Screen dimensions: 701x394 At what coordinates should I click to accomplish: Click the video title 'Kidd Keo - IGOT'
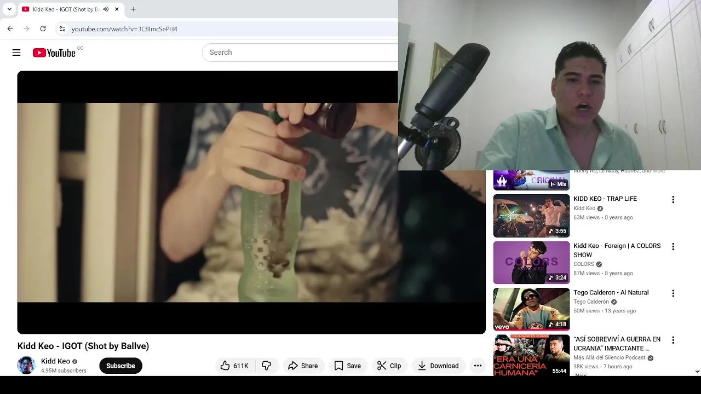83,346
